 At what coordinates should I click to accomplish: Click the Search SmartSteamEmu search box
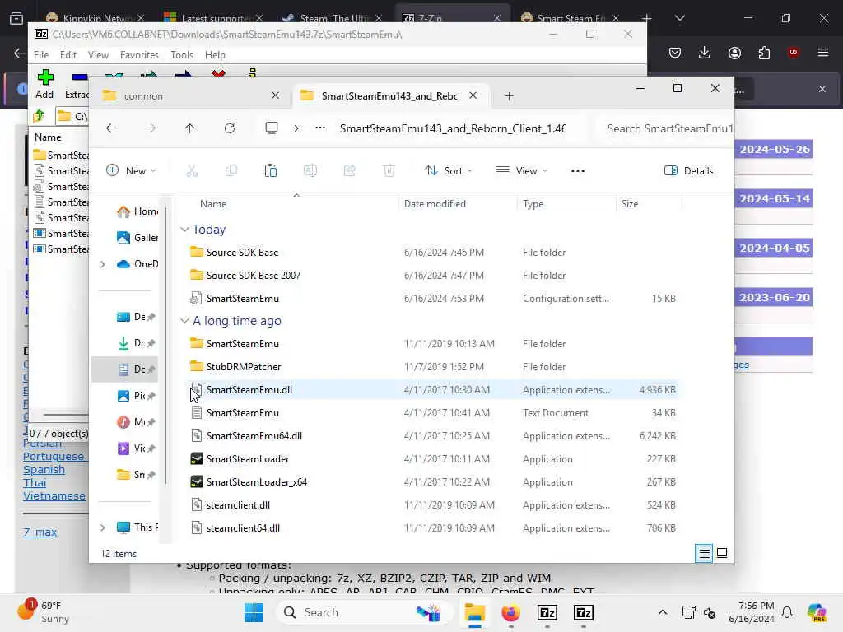[x=667, y=128]
